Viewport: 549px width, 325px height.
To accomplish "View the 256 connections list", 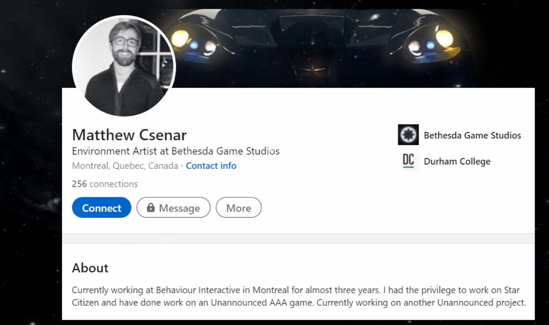I will pos(105,184).
